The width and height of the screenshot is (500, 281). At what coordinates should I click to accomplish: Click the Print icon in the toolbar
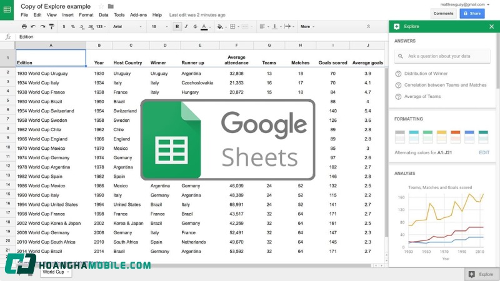pyautogui.click(x=24, y=26)
